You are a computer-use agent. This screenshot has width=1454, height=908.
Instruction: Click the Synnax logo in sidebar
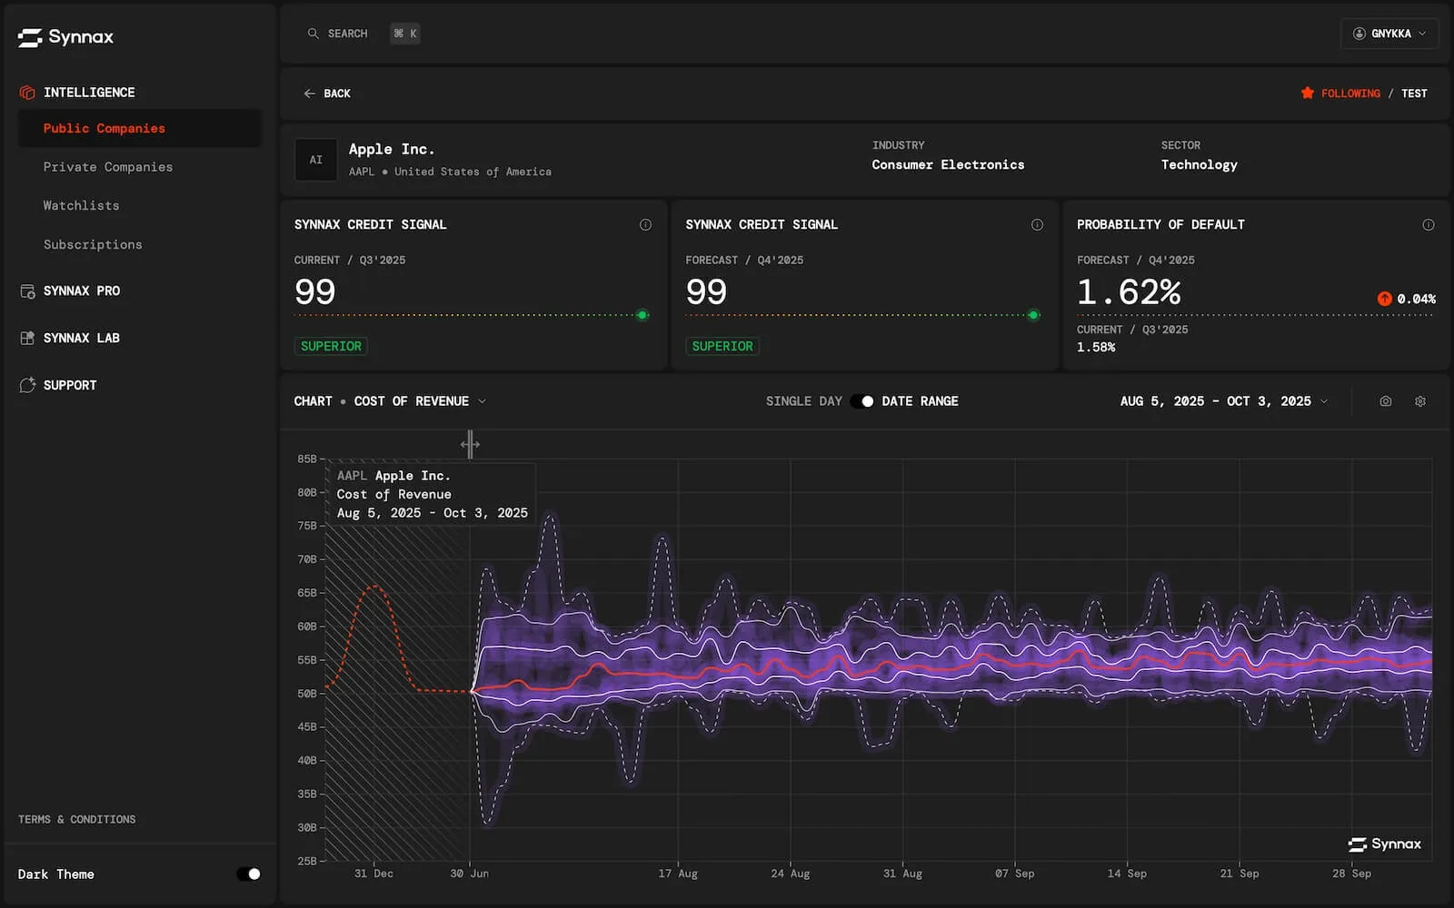65,37
